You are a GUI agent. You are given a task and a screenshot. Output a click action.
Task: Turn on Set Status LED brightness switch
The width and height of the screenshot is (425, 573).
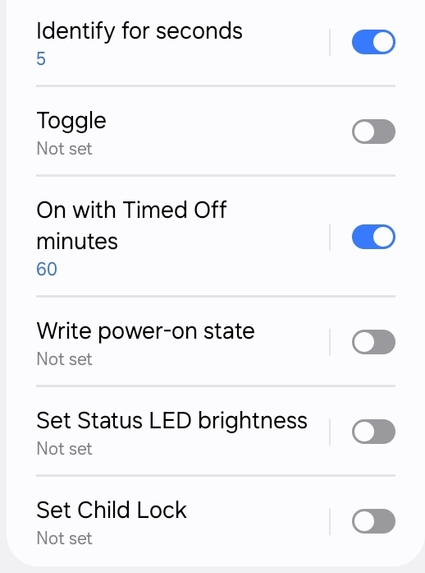(x=373, y=432)
